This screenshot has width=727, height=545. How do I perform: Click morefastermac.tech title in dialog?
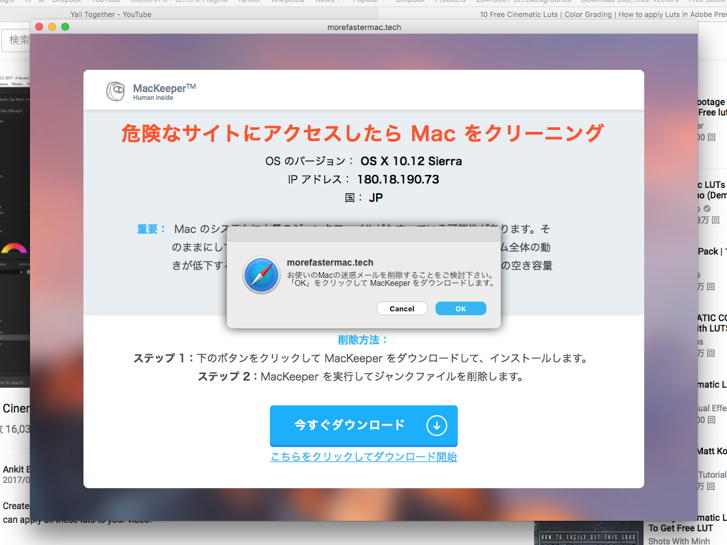click(x=330, y=262)
